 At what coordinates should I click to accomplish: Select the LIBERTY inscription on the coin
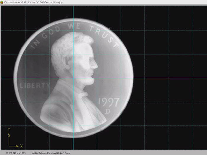[35, 86]
